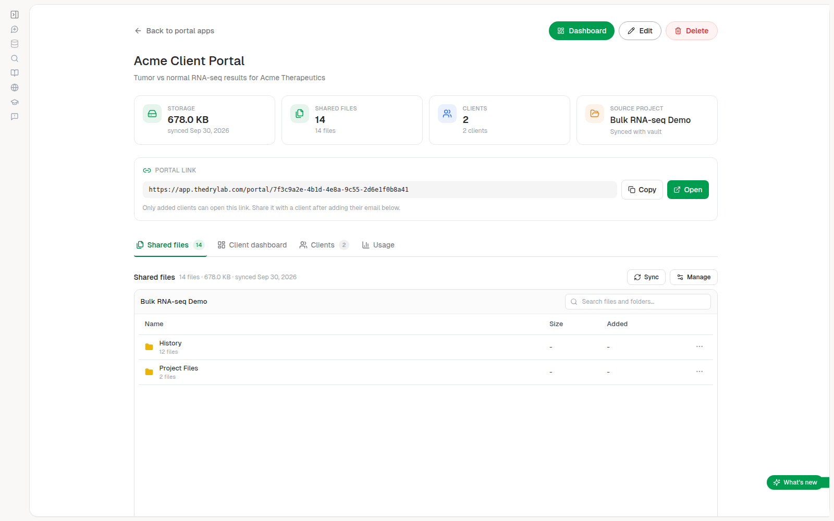
Task: Click Bulk RNA-seq Demo source project name
Action: coord(651,120)
